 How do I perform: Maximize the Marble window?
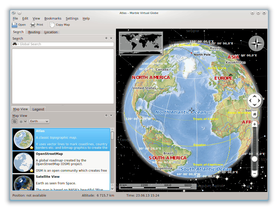(258, 13)
